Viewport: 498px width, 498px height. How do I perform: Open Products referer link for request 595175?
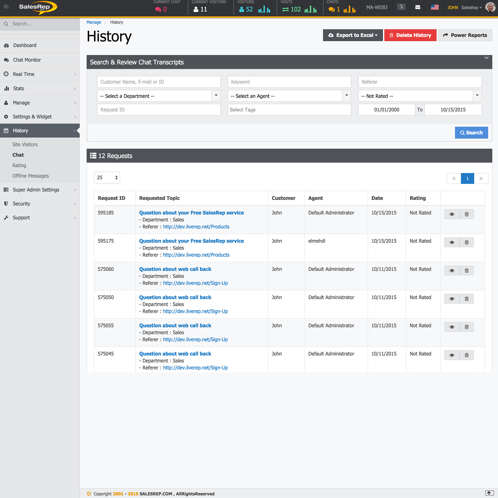point(196,255)
